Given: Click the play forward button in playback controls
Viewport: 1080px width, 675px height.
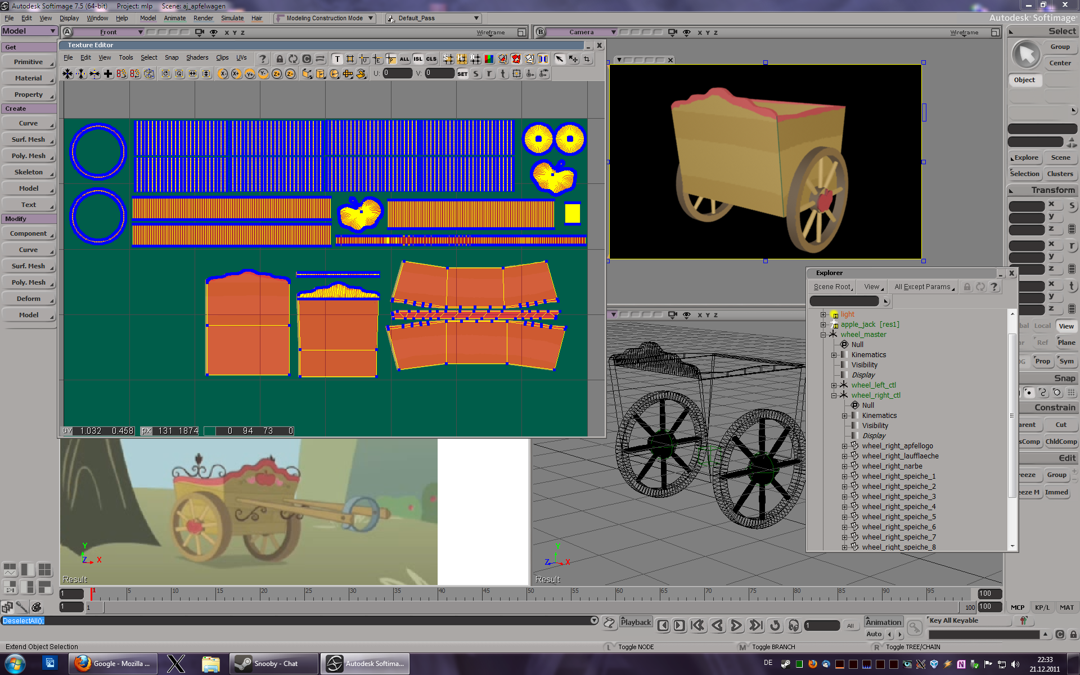Looking at the screenshot, I should (x=736, y=625).
